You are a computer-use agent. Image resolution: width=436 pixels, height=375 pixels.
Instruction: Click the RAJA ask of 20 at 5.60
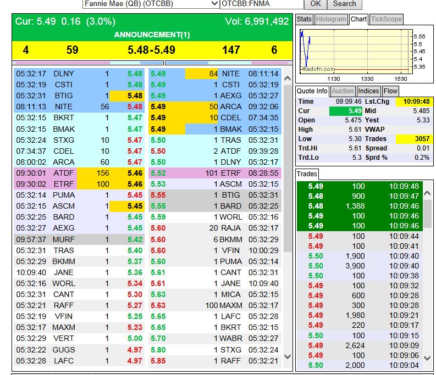pyautogui.click(x=215, y=228)
